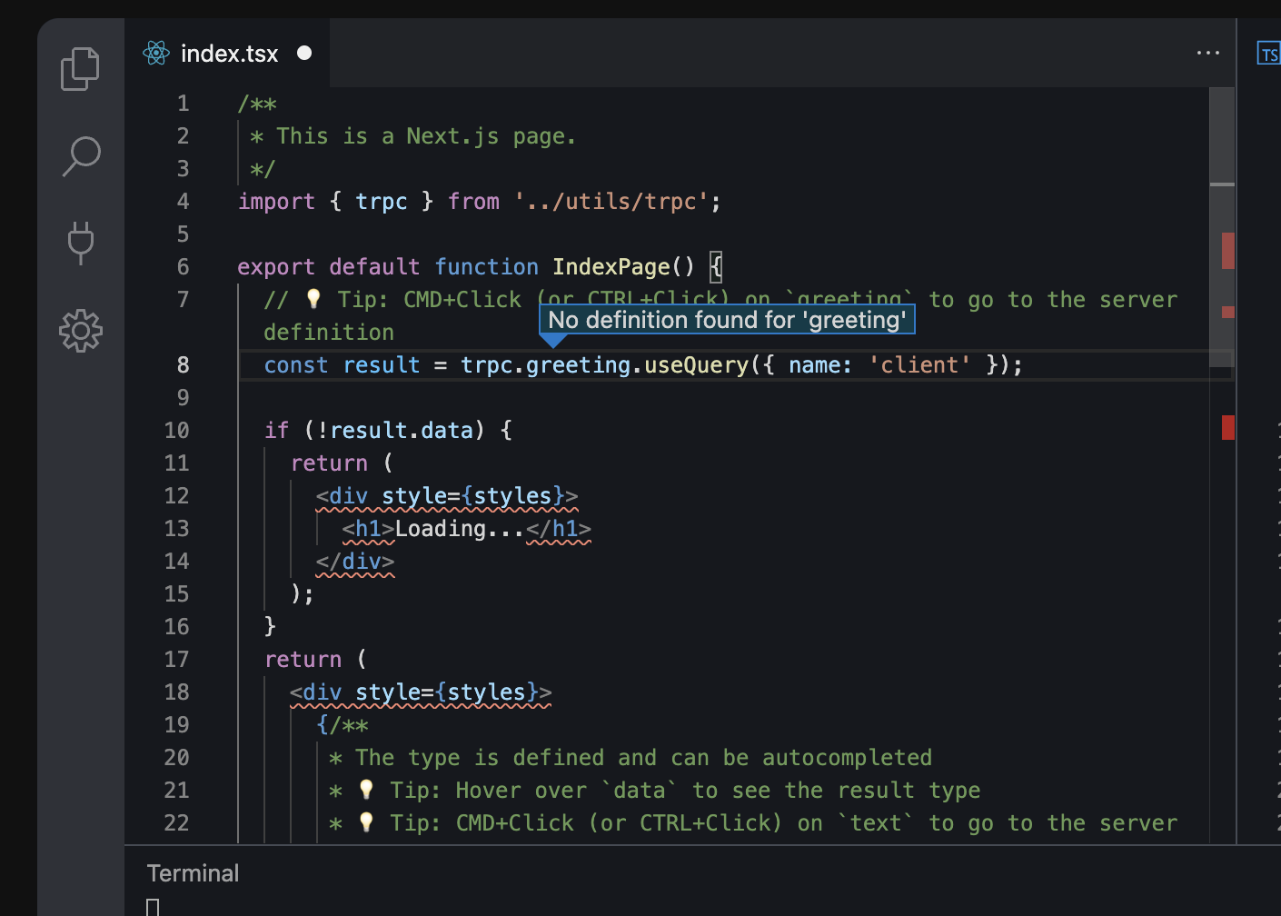Click the error marker beside line 10 in ruler
1281x916 pixels.
pyautogui.click(x=1228, y=427)
